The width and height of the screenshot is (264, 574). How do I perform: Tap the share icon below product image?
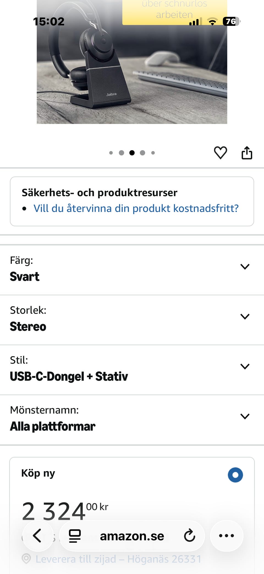(x=247, y=153)
